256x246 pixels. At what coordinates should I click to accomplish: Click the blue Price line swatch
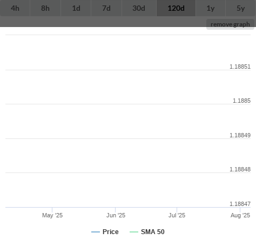pyautogui.click(x=96, y=232)
